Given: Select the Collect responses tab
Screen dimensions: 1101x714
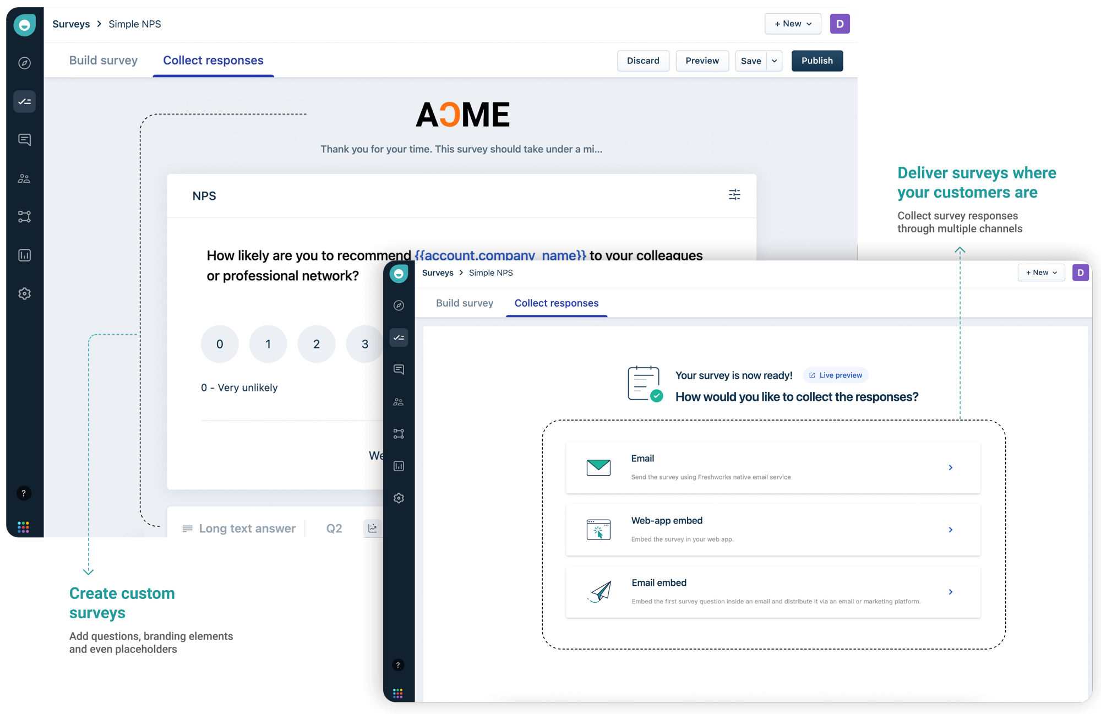Looking at the screenshot, I should pos(213,60).
